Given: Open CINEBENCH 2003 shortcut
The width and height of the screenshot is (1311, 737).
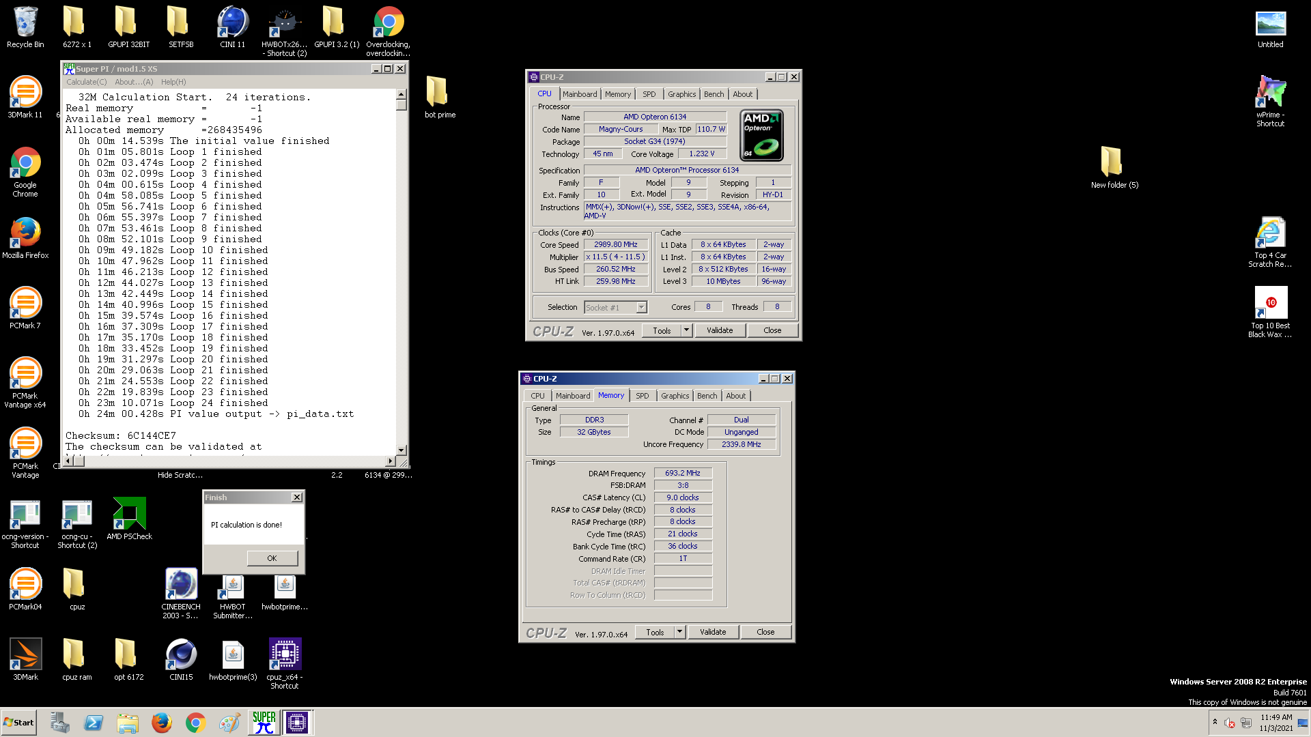Looking at the screenshot, I should click(181, 594).
